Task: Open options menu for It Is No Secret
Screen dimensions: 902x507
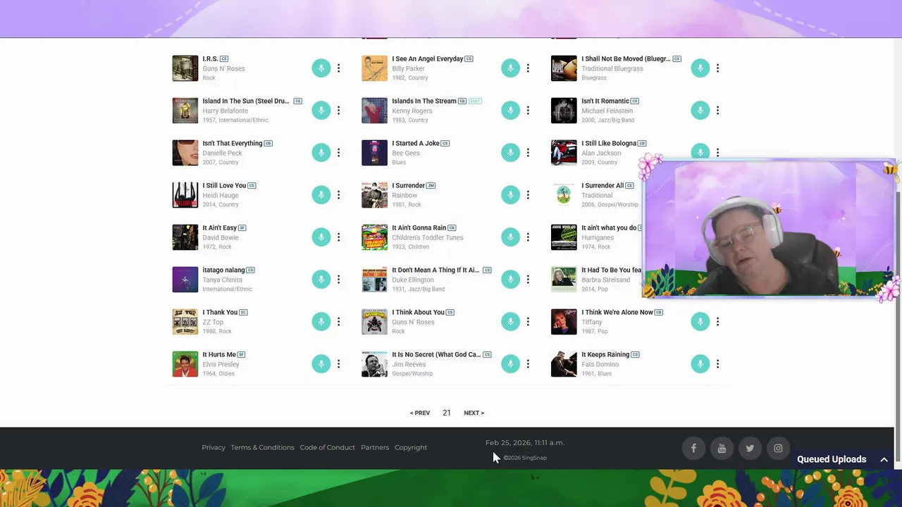Action: pyautogui.click(x=528, y=363)
